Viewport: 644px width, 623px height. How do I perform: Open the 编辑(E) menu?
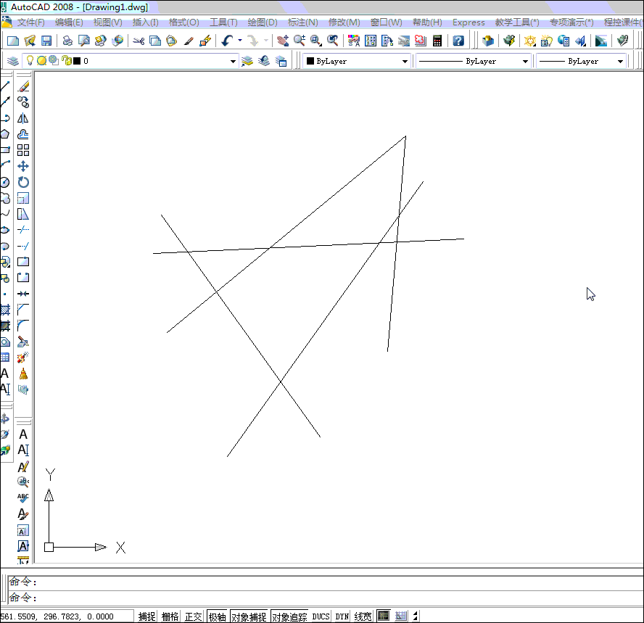click(69, 22)
